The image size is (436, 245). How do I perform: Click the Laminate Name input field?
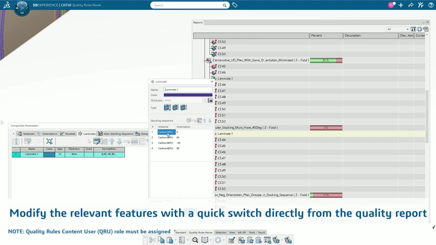[188, 89]
